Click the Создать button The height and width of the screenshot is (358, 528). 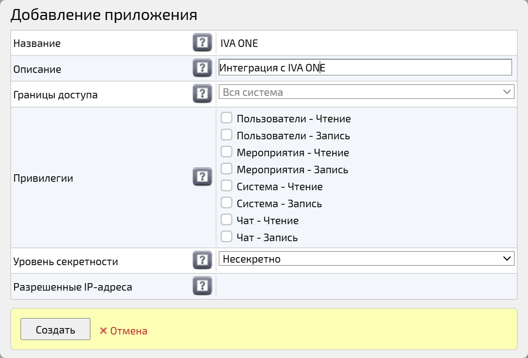pos(55,329)
